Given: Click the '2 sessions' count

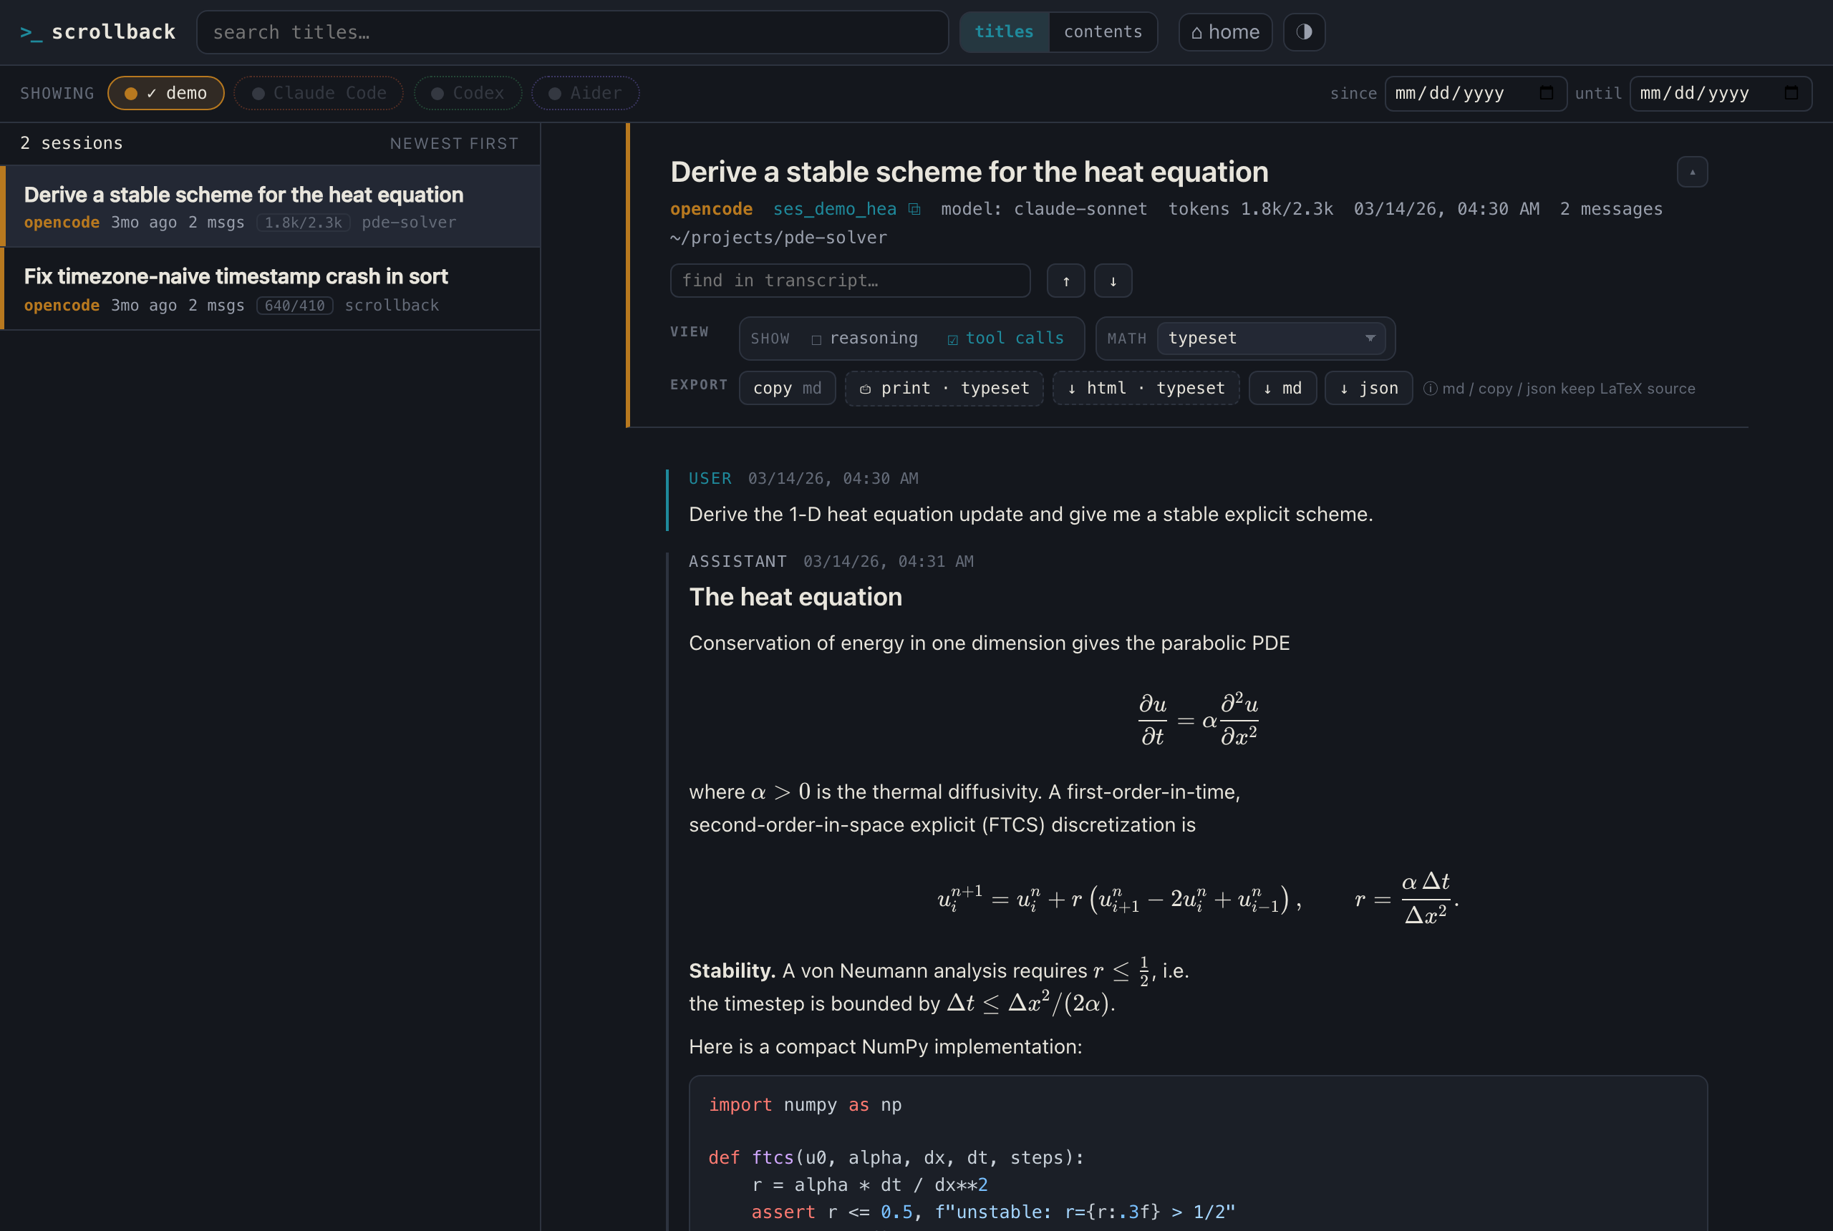Looking at the screenshot, I should 72,144.
